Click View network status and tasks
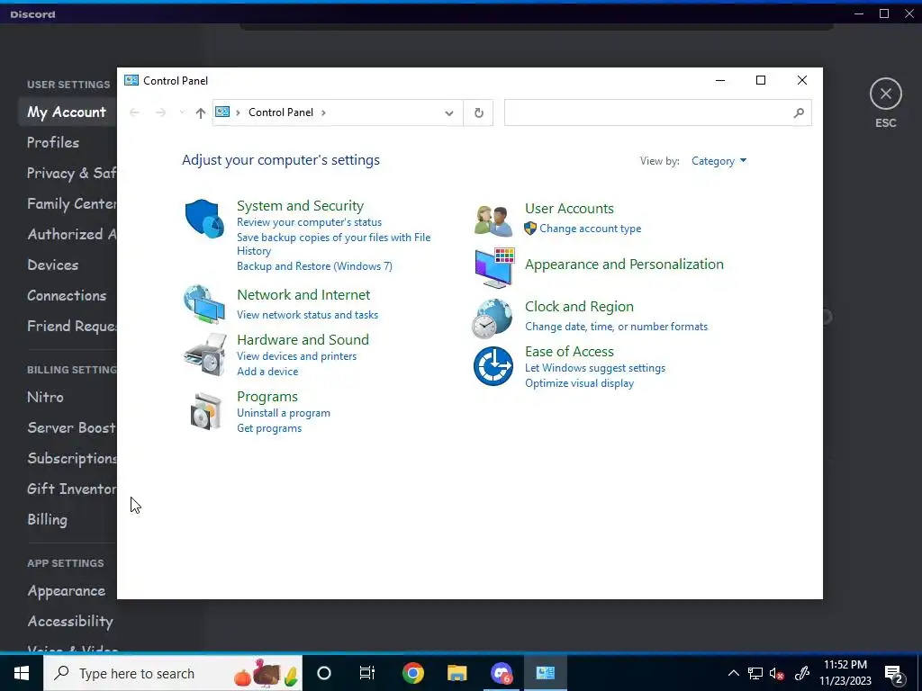922x691 pixels. pyautogui.click(x=308, y=315)
